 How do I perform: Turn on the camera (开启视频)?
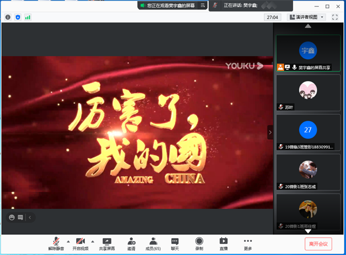click(81, 243)
